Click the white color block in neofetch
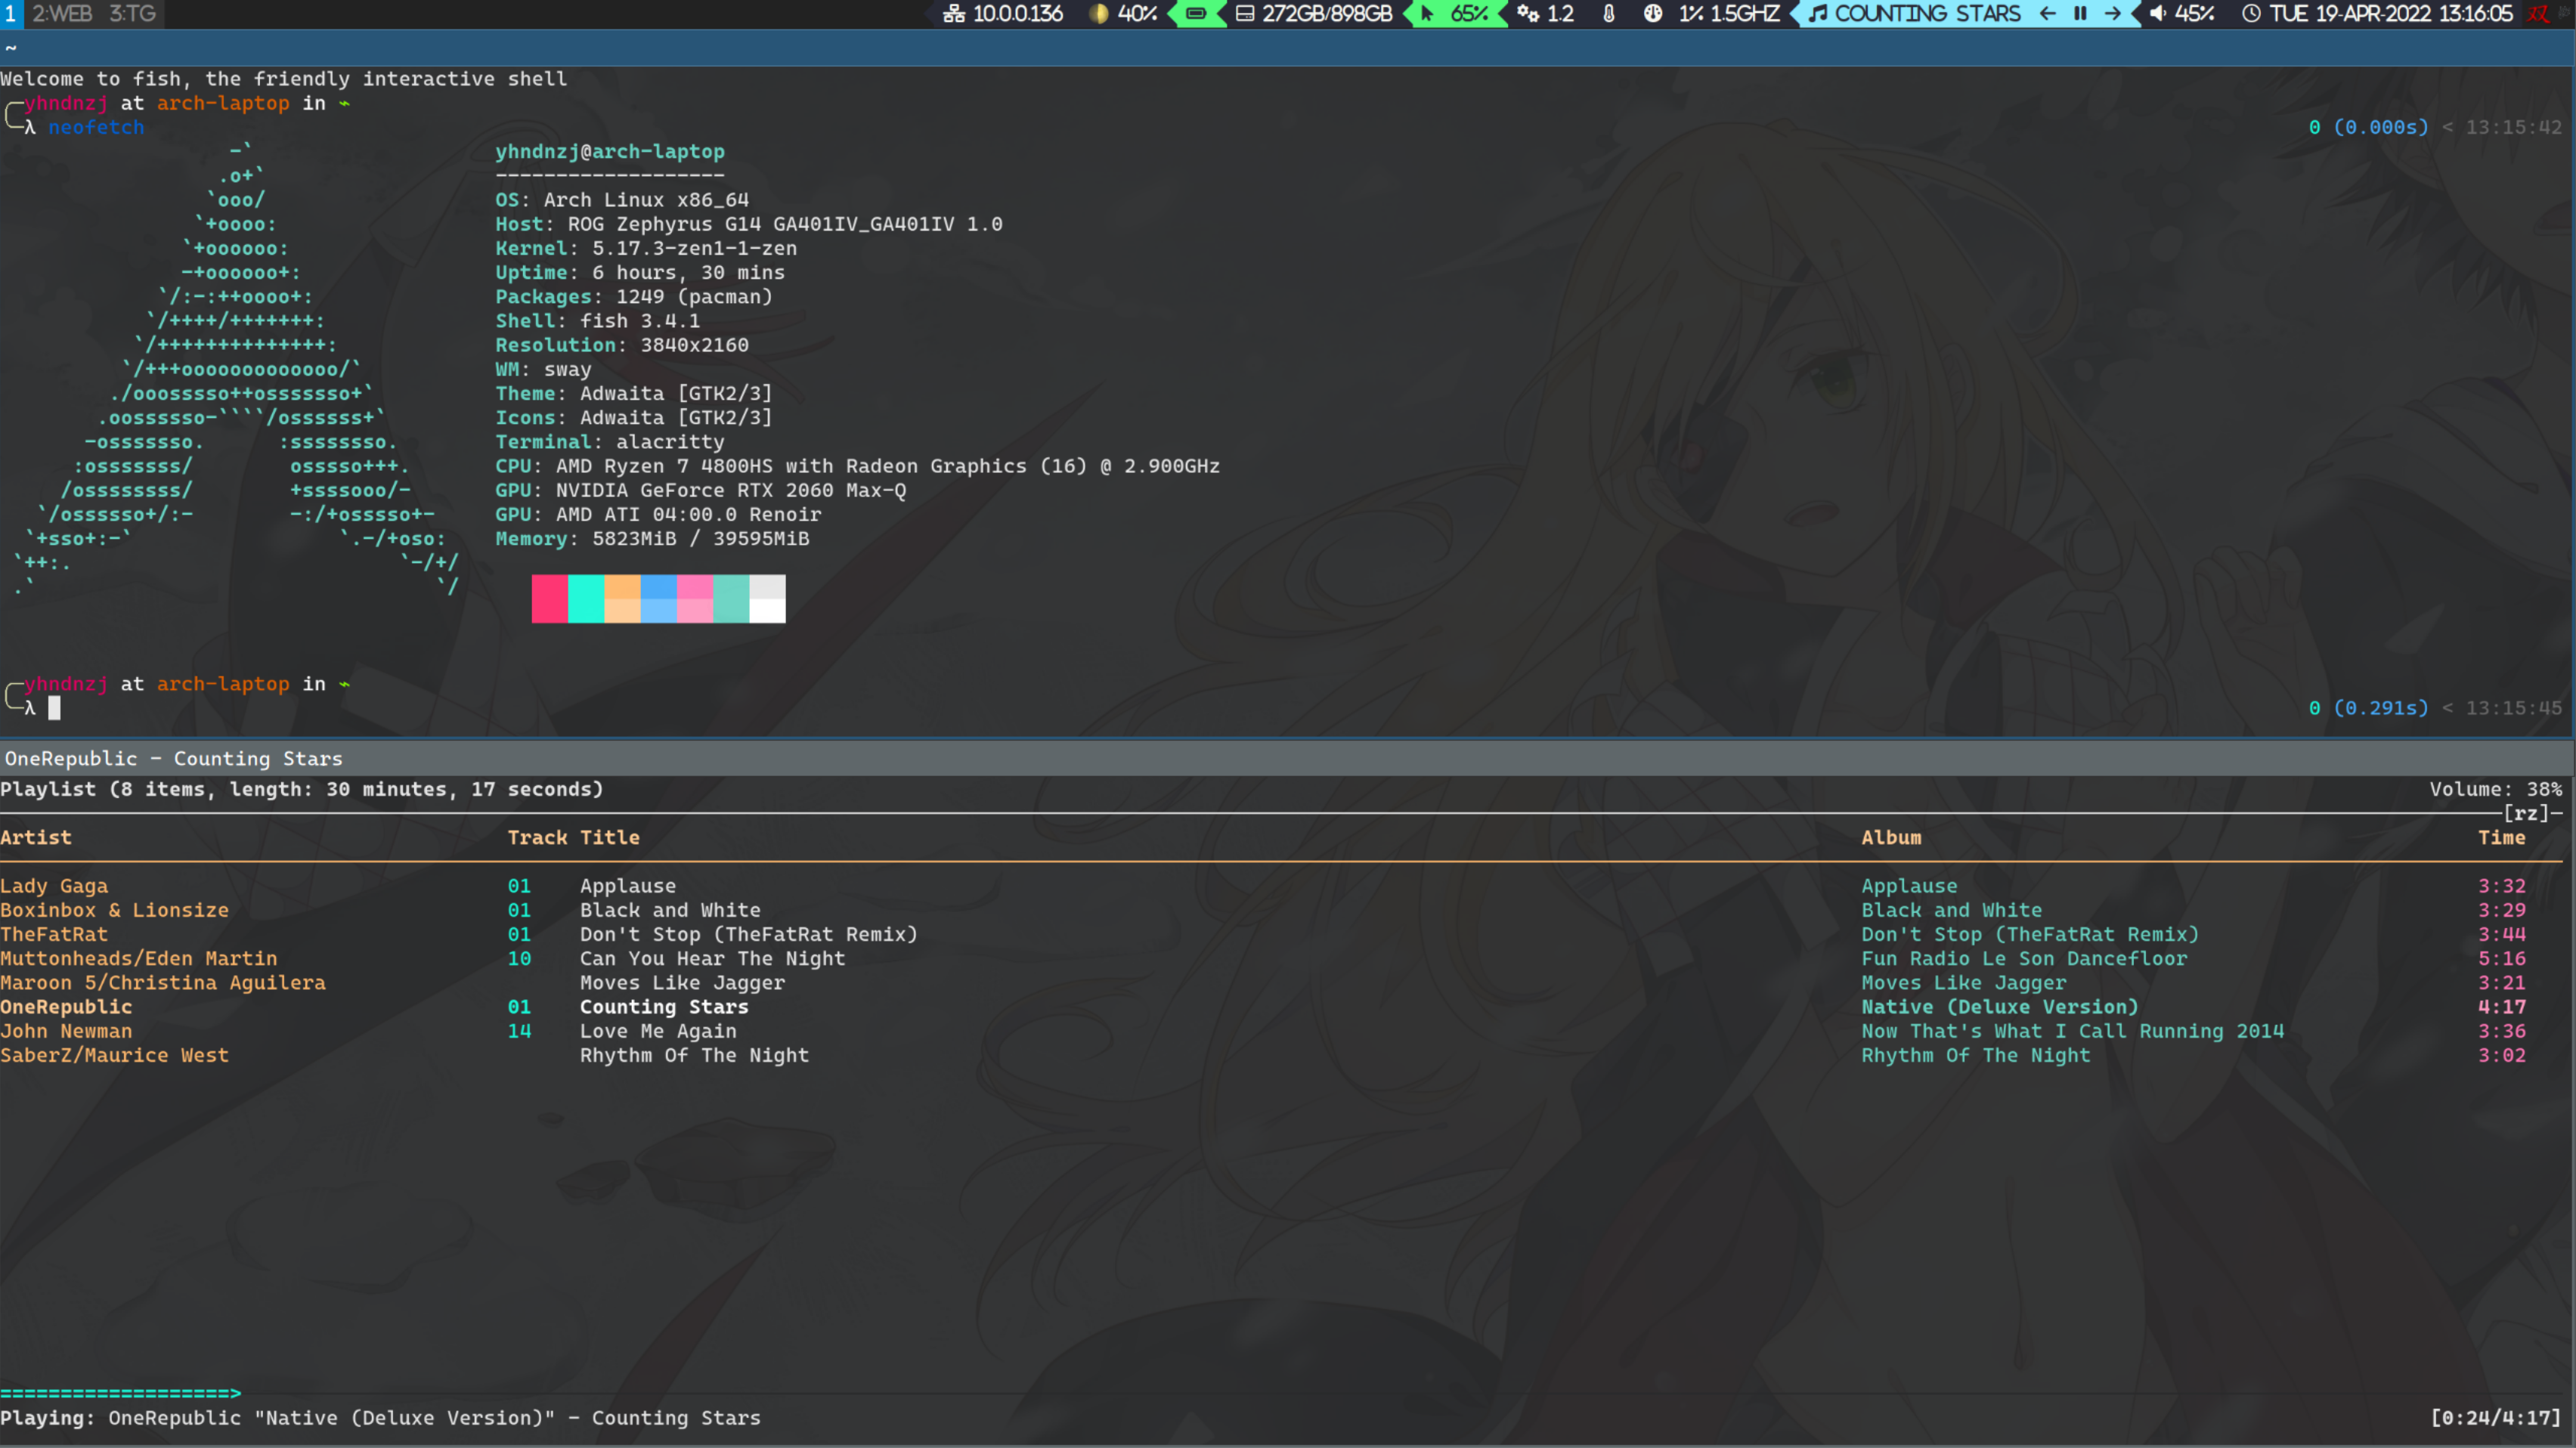Image resolution: width=2576 pixels, height=1448 pixels. click(x=767, y=598)
